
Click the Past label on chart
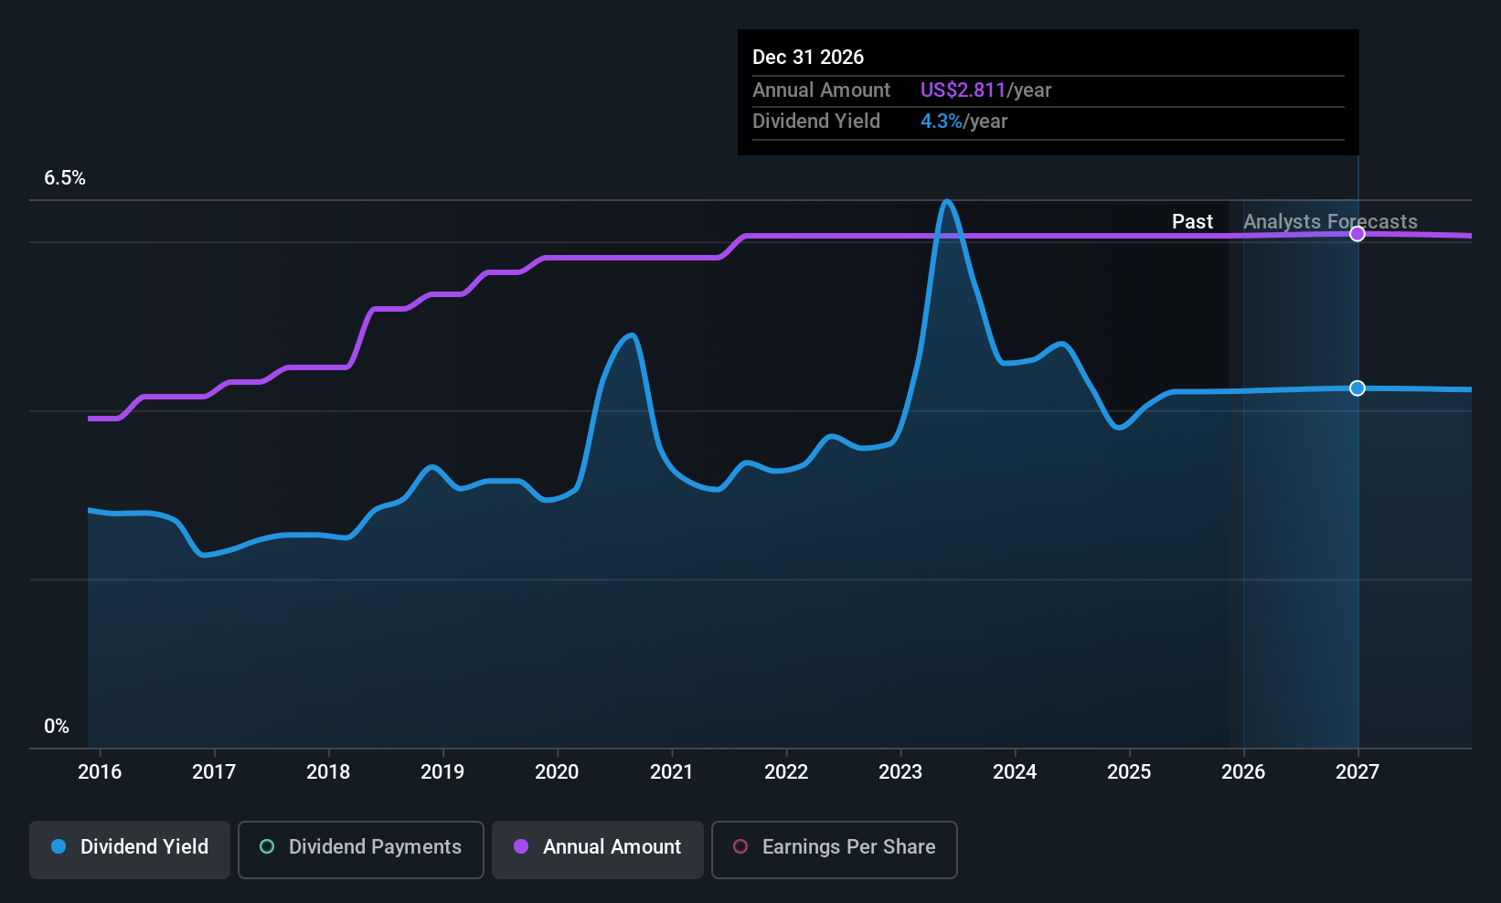tap(1192, 222)
